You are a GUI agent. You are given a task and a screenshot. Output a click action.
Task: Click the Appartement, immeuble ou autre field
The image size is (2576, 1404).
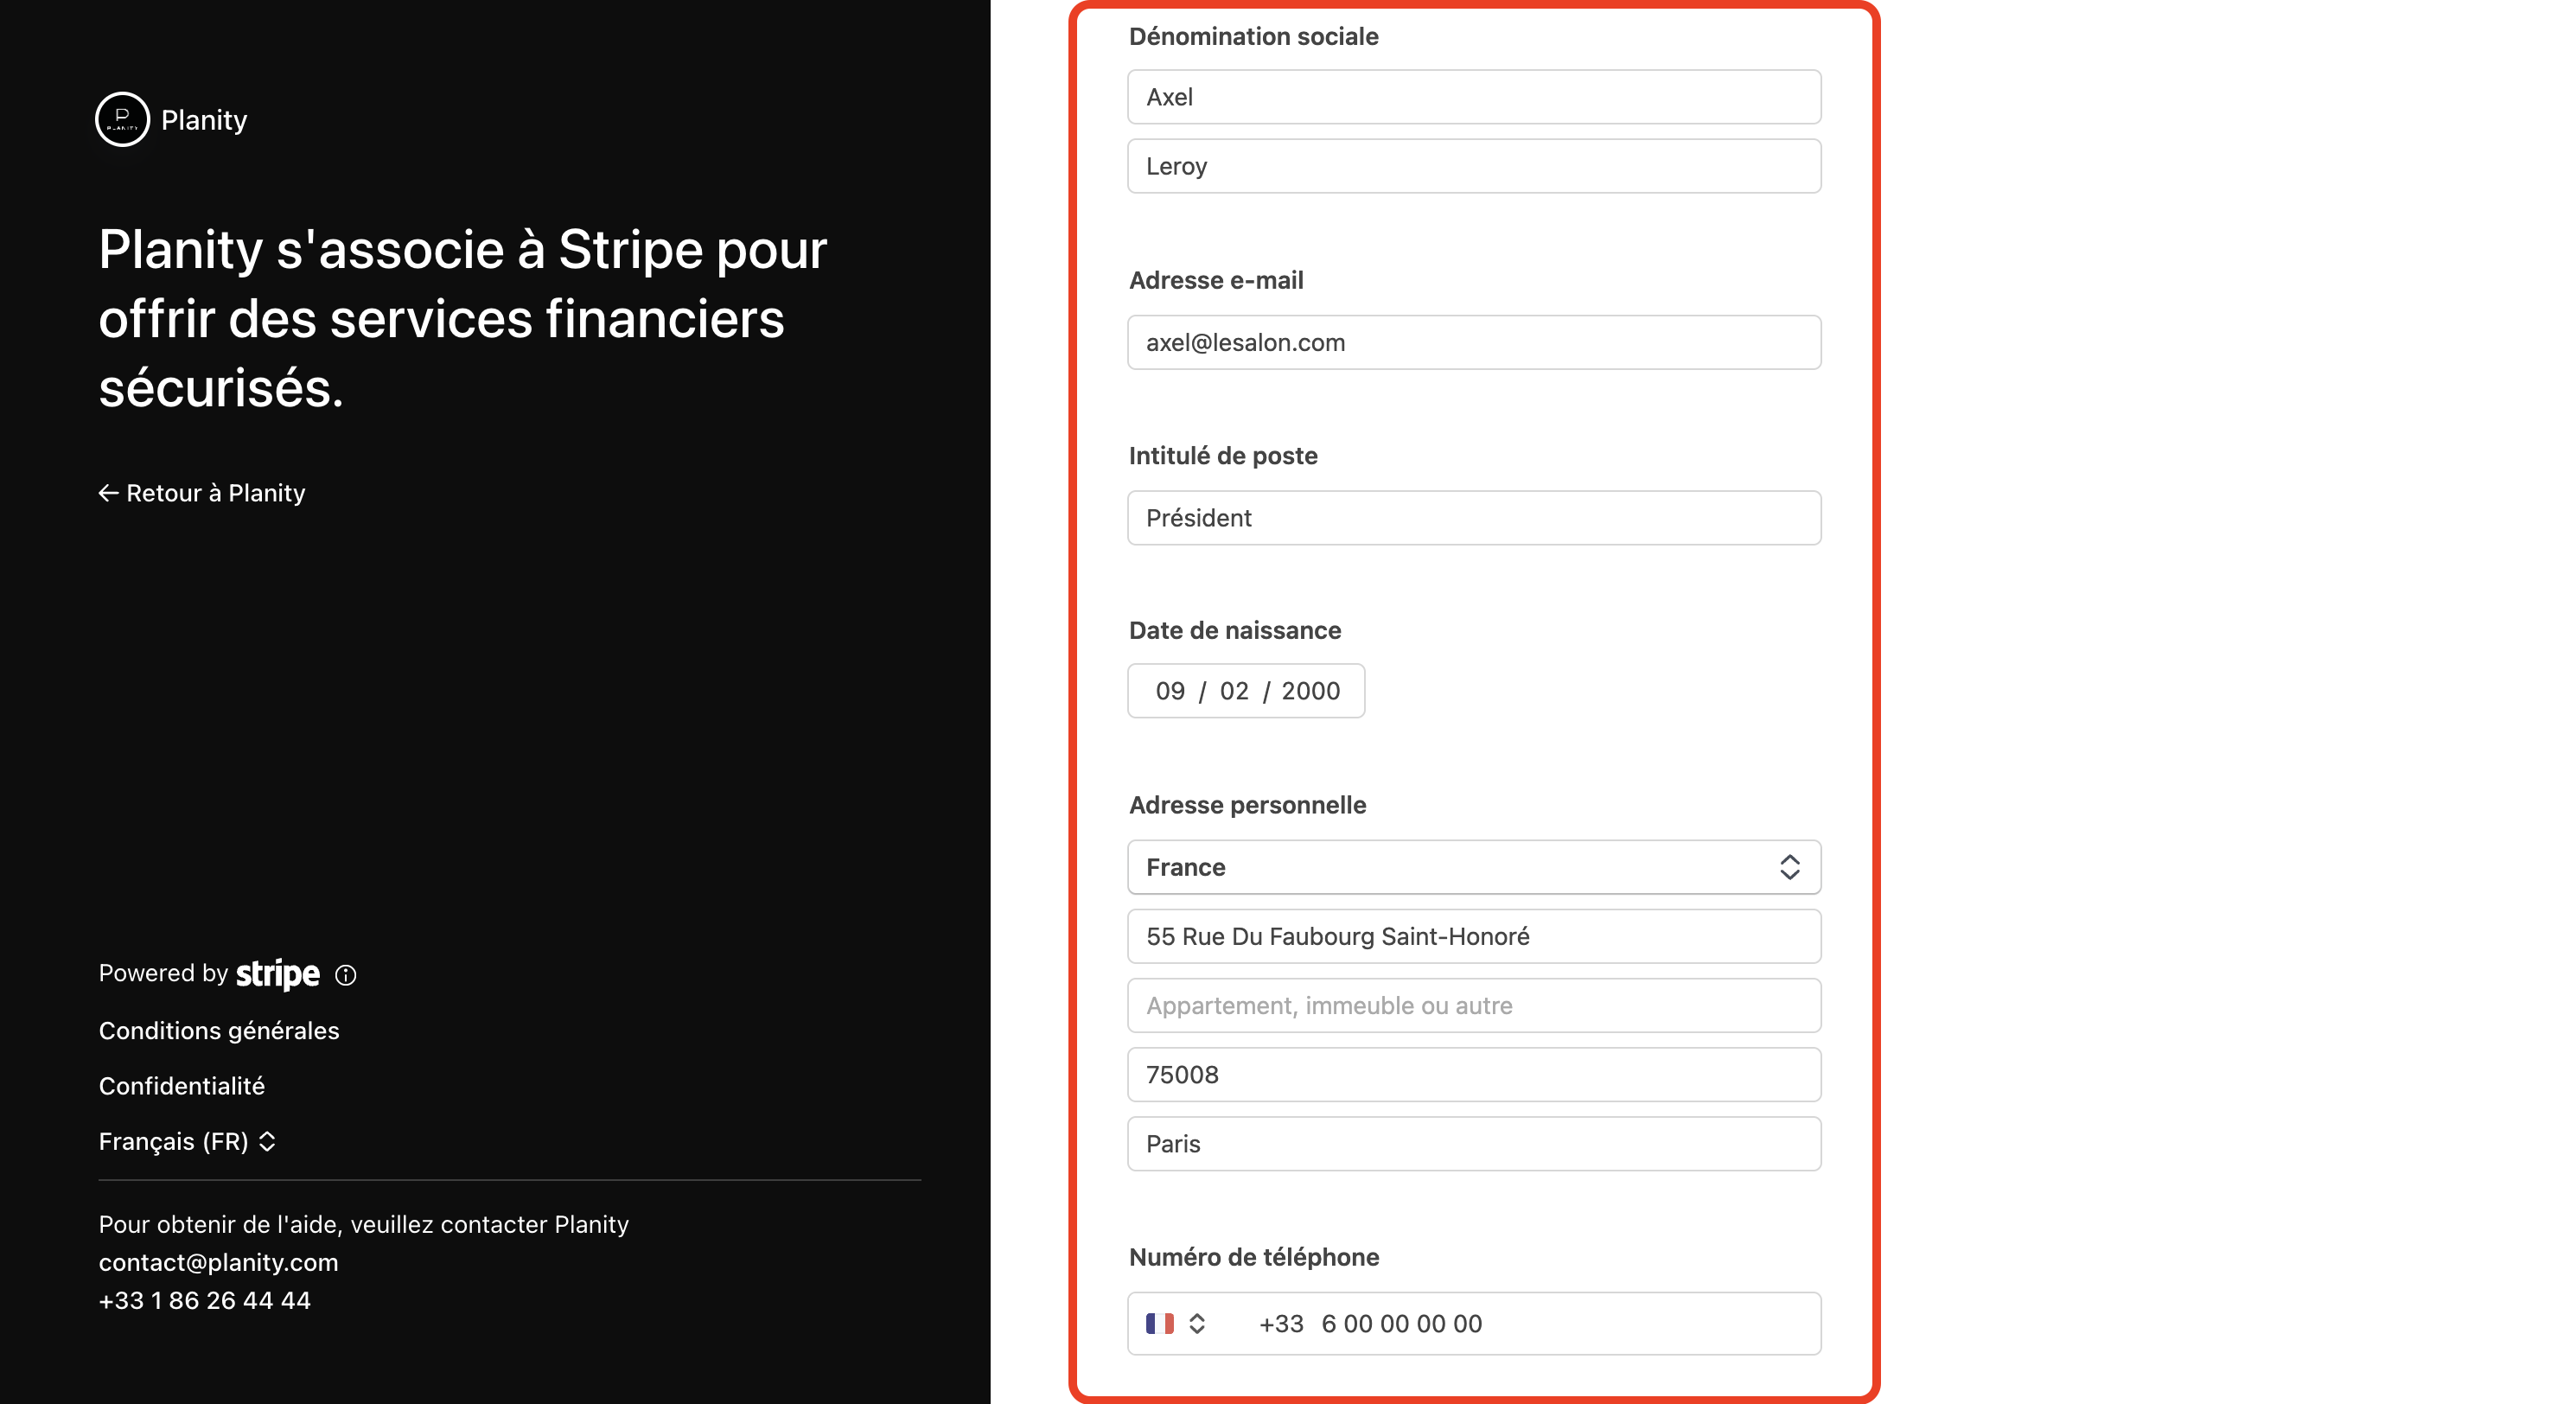[x=1474, y=1005]
